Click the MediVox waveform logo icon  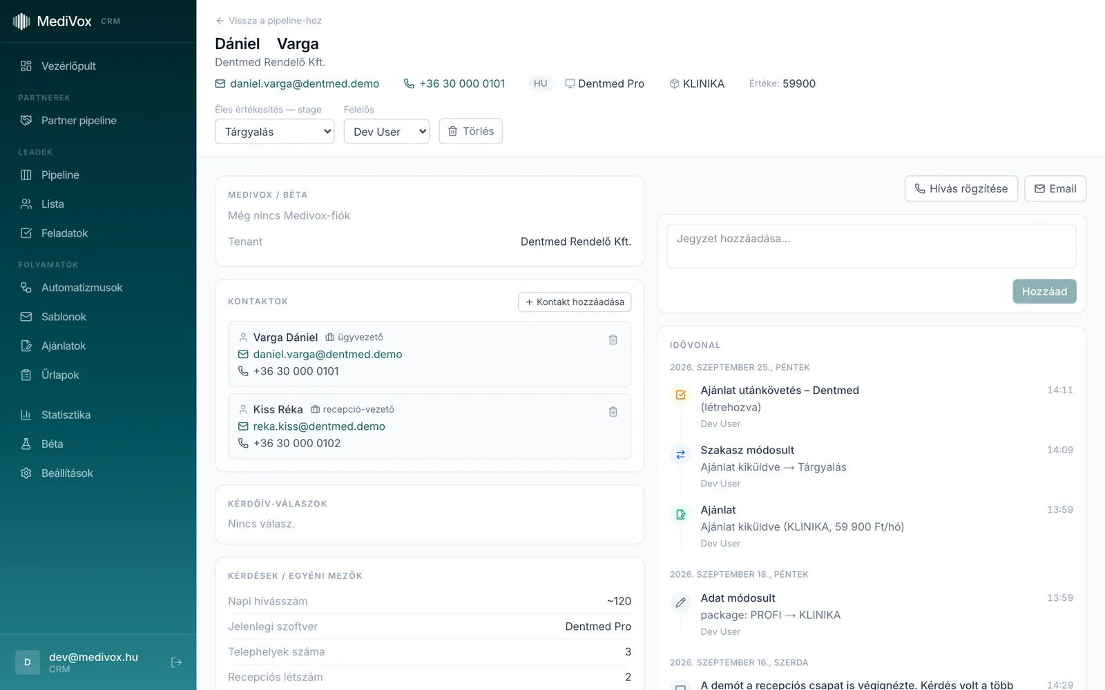[x=21, y=21]
